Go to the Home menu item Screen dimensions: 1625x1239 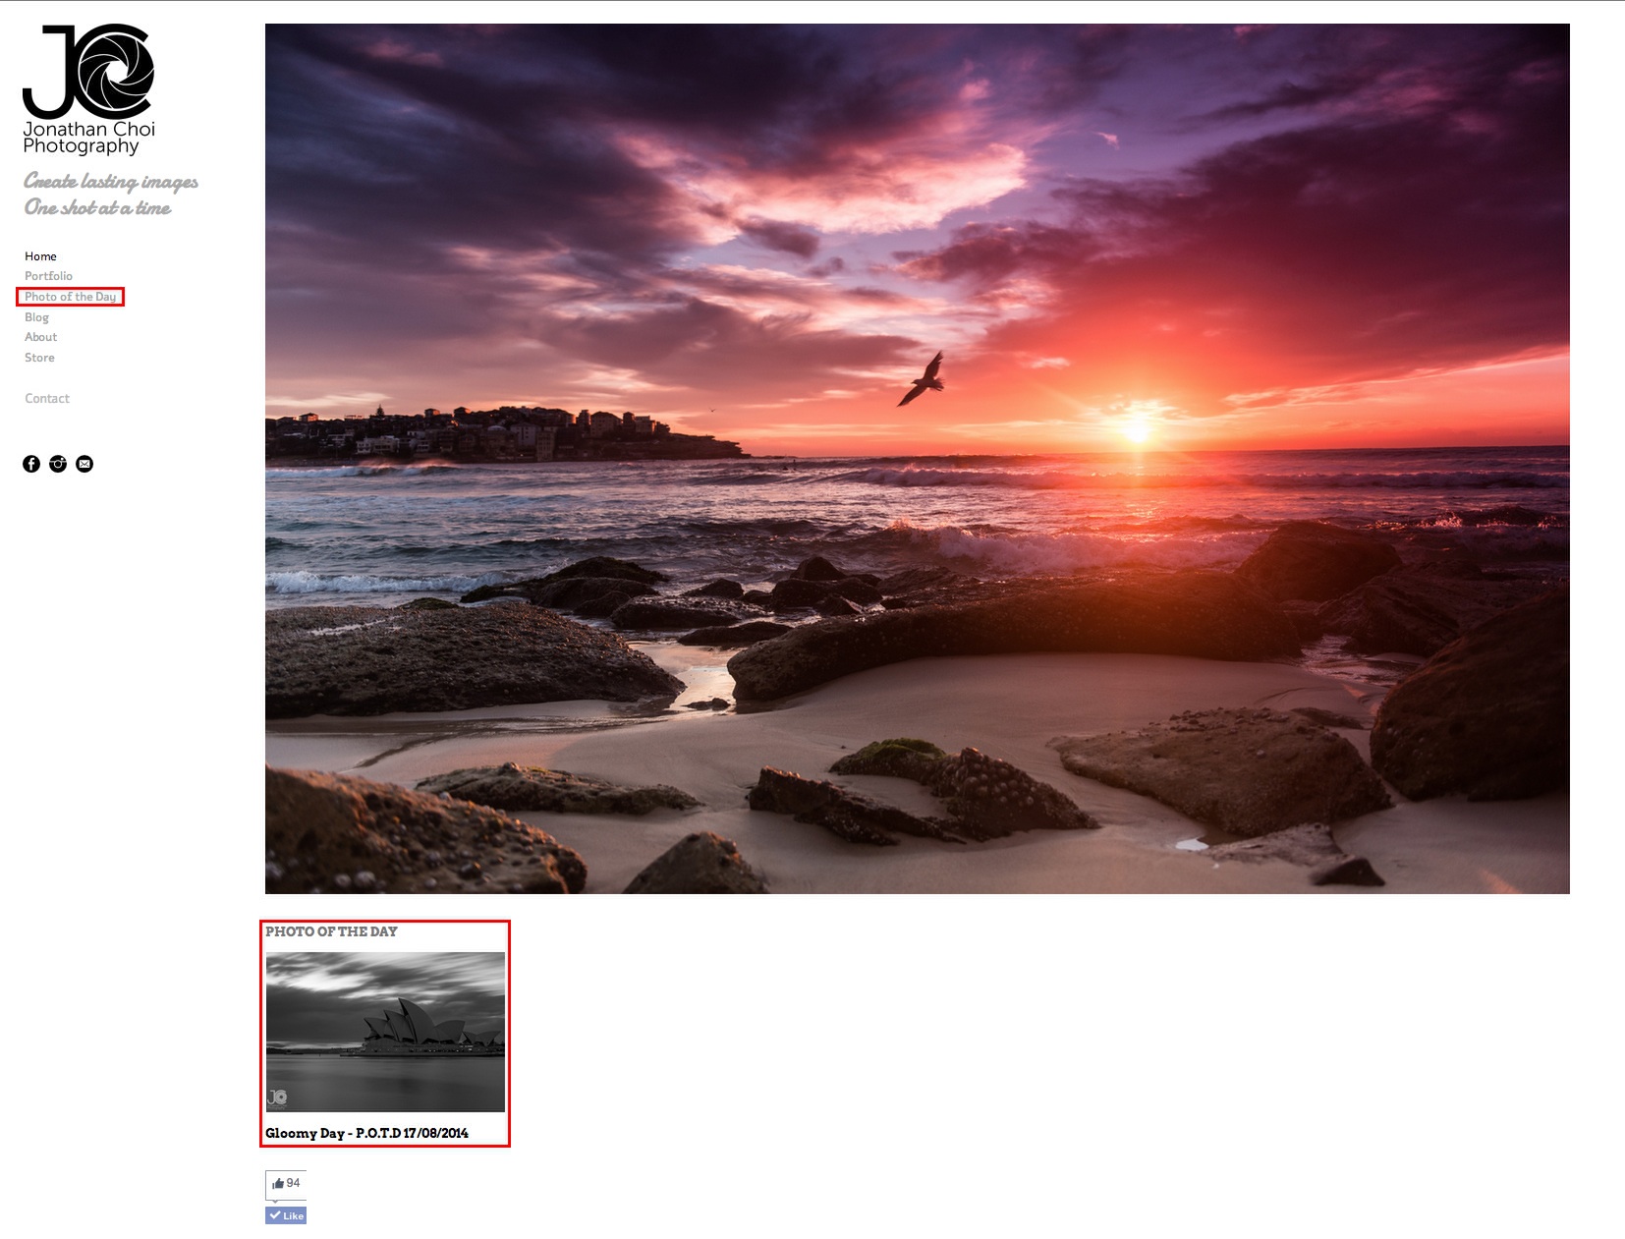(x=40, y=256)
